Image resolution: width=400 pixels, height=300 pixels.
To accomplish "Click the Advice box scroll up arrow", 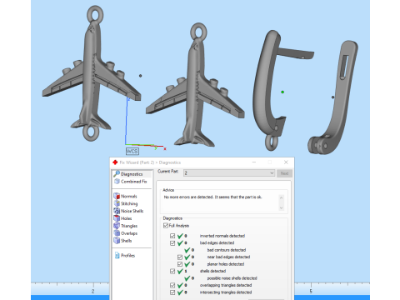I will (281, 197).
